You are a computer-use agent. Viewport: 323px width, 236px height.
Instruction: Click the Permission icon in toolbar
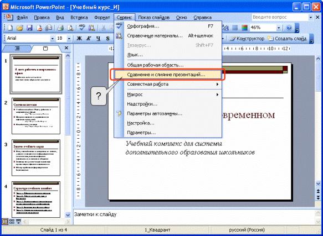coord(39,28)
